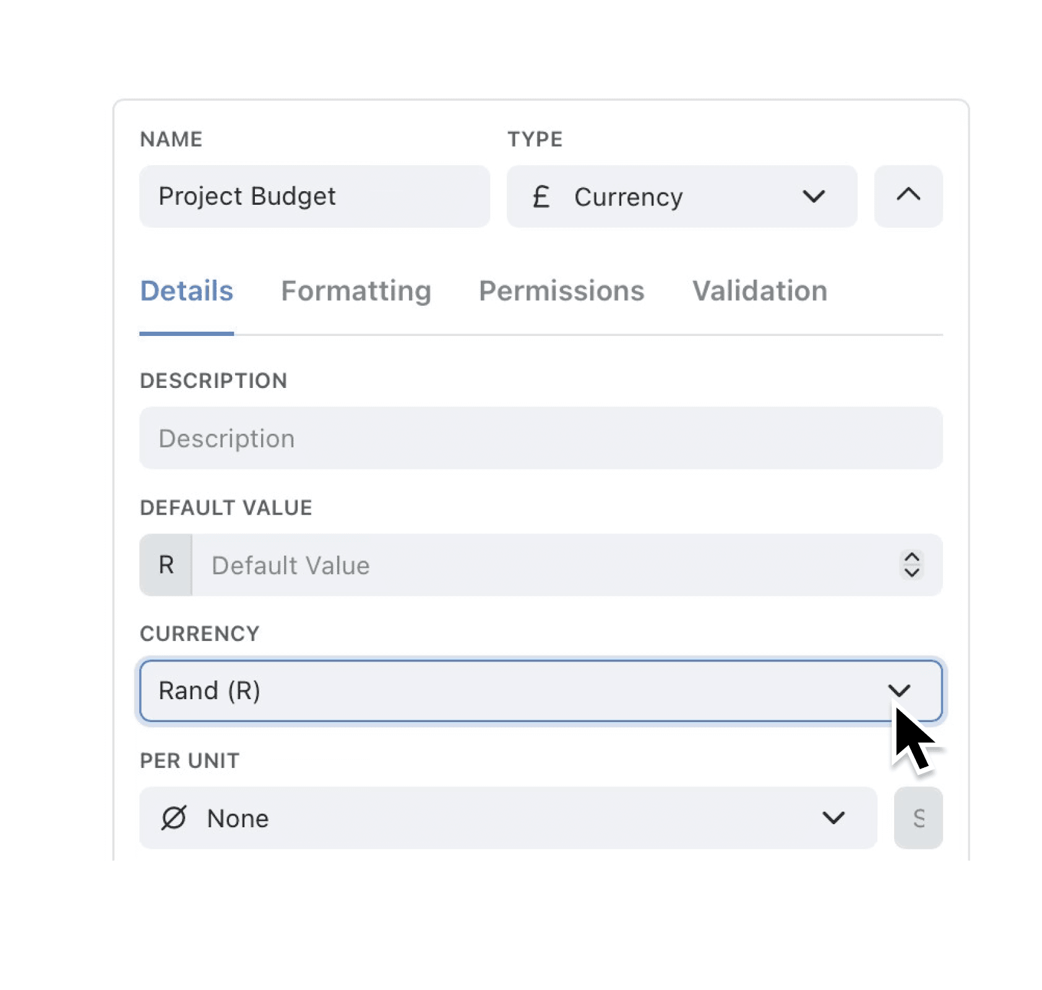
Task: Click the empty-set None icon
Action: pos(173,818)
